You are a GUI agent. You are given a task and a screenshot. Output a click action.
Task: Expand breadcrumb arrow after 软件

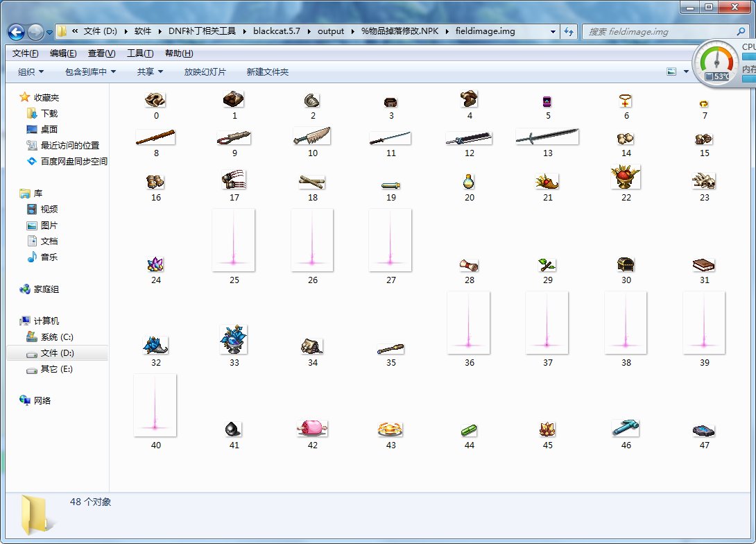coord(160,31)
